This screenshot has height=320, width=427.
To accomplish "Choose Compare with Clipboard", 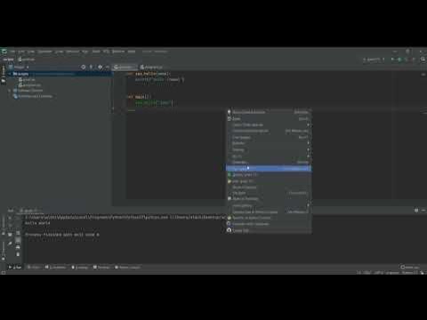I will pos(269,224).
